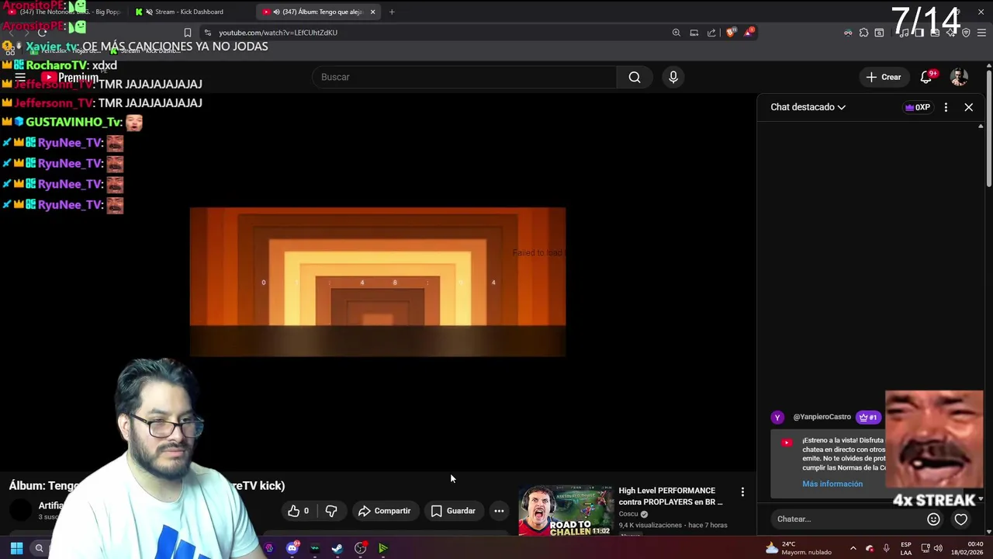
Task: Start voice search with microphone icon
Action: 673,77
